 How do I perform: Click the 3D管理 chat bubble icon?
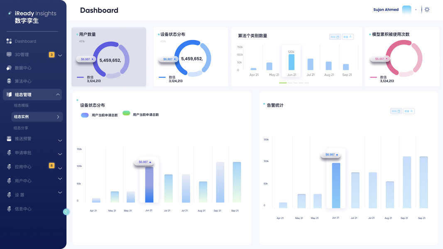click(x=9, y=54)
